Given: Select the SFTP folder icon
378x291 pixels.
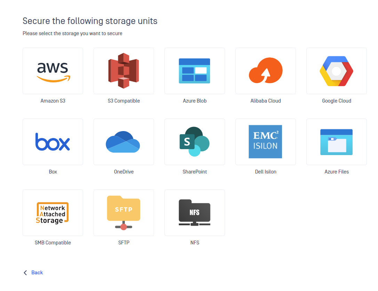Looking at the screenshot, I should [124, 213].
